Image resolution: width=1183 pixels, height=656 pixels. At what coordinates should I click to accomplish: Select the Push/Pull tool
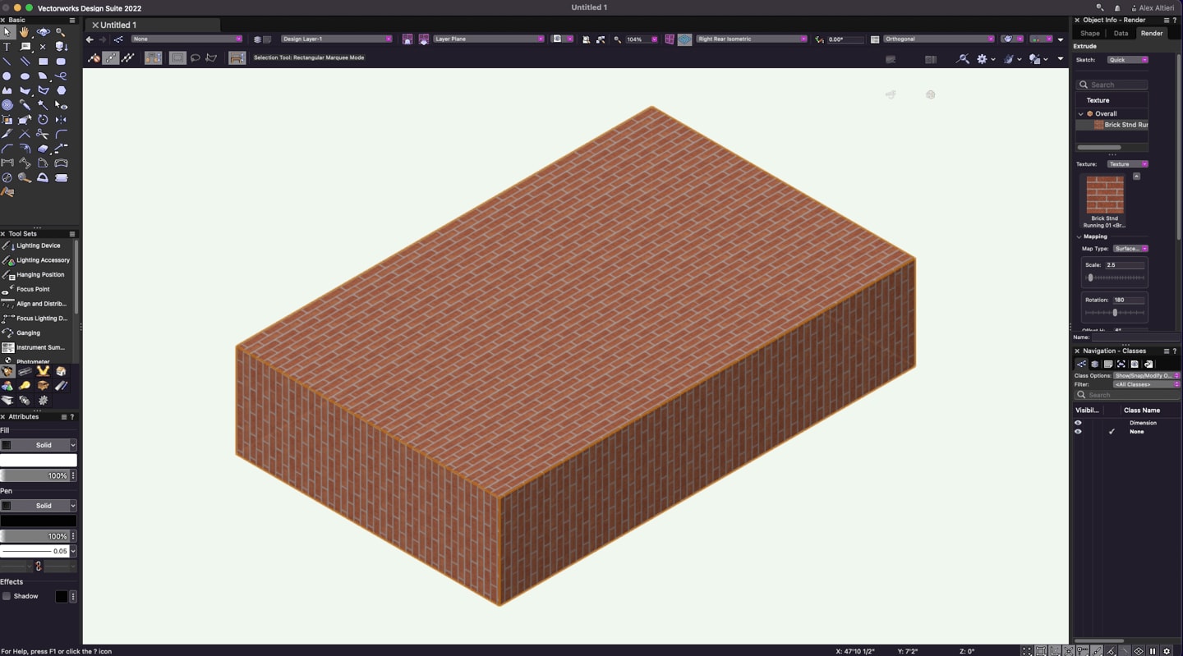click(43, 149)
